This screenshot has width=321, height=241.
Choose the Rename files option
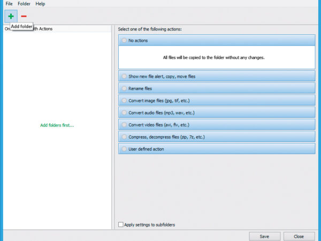click(125, 88)
